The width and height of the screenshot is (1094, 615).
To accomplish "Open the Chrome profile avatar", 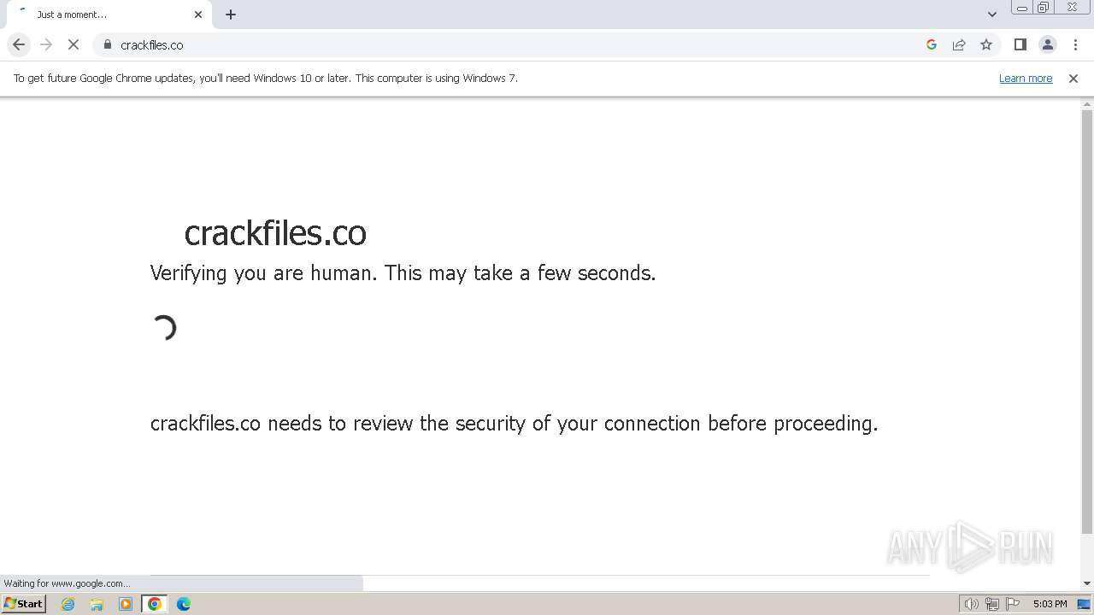I will click(x=1047, y=44).
